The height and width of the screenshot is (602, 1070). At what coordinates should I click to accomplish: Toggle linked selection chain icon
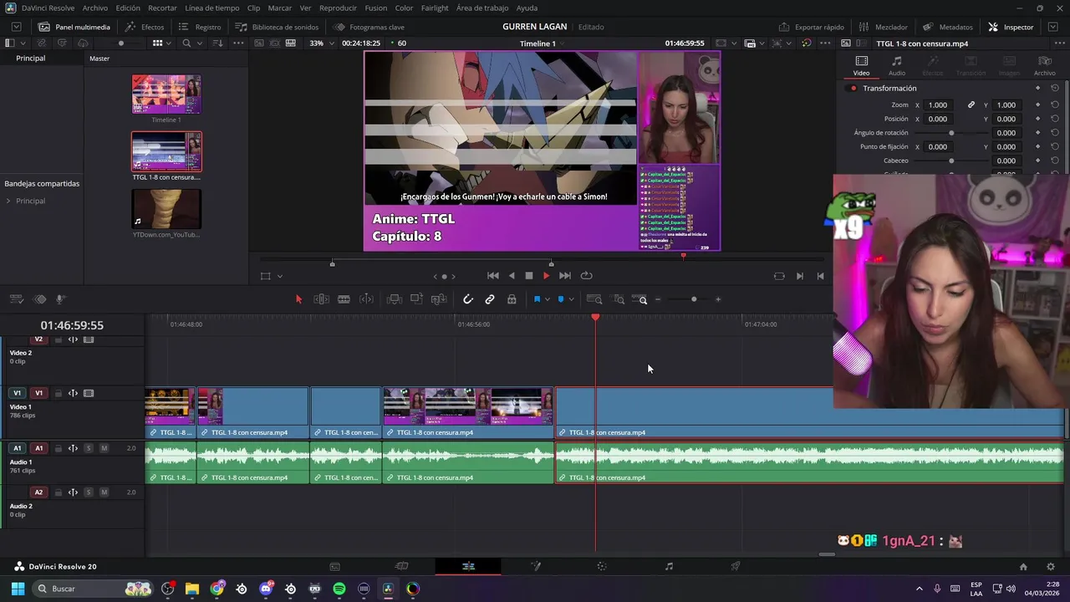tap(490, 299)
